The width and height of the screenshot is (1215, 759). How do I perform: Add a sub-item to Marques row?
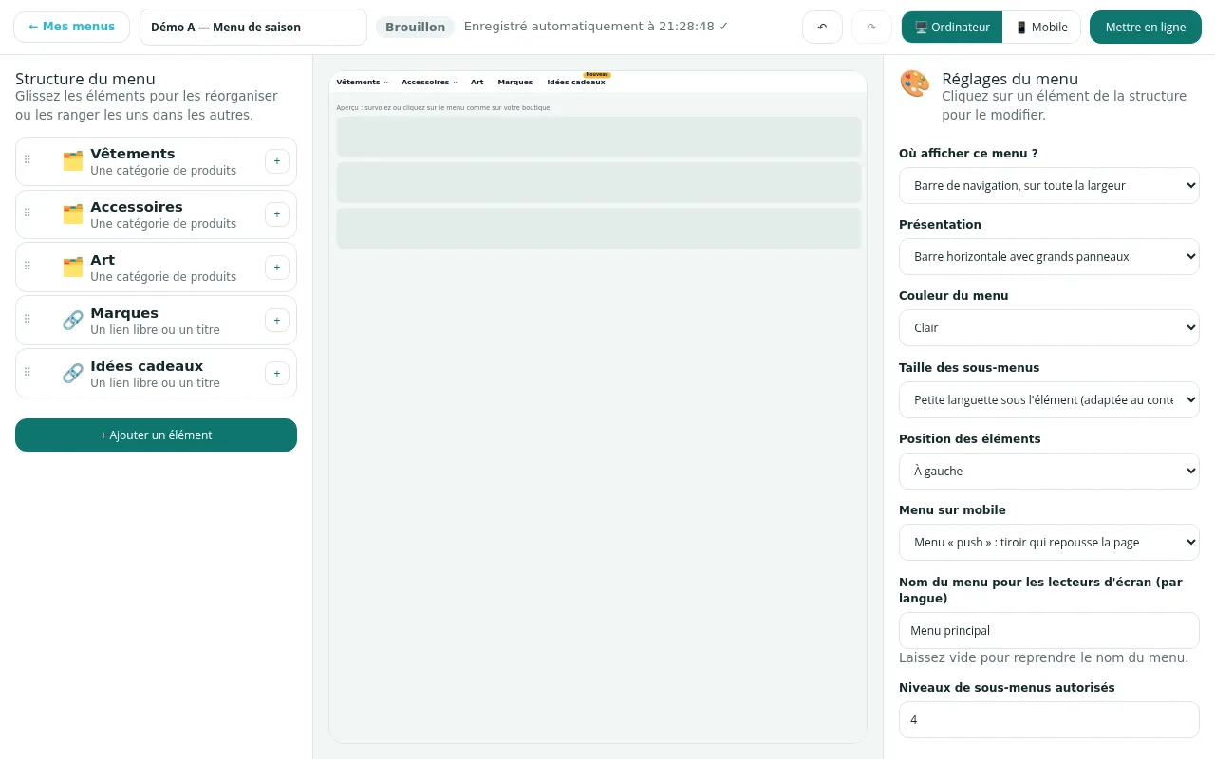[277, 321]
